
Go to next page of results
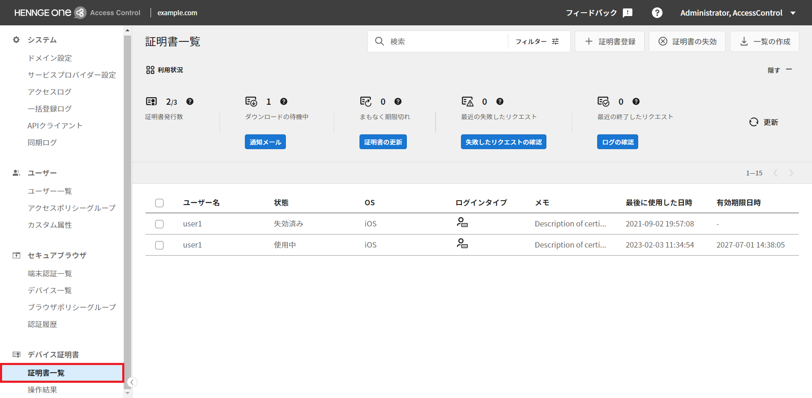(x=791, y=173)
